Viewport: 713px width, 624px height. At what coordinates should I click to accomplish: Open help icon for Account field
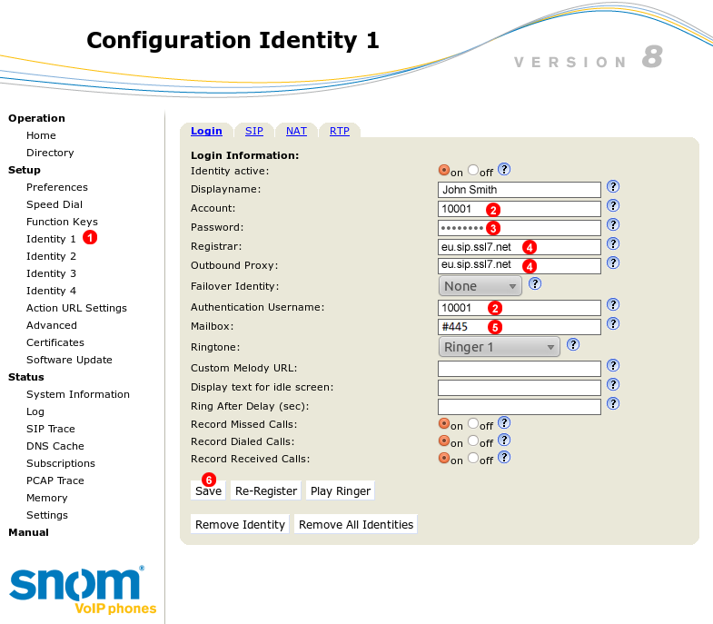click(613, 205)
